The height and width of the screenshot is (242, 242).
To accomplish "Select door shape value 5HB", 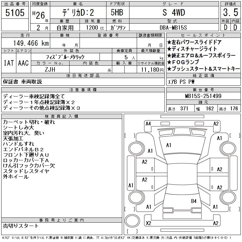I will point(117,12).
